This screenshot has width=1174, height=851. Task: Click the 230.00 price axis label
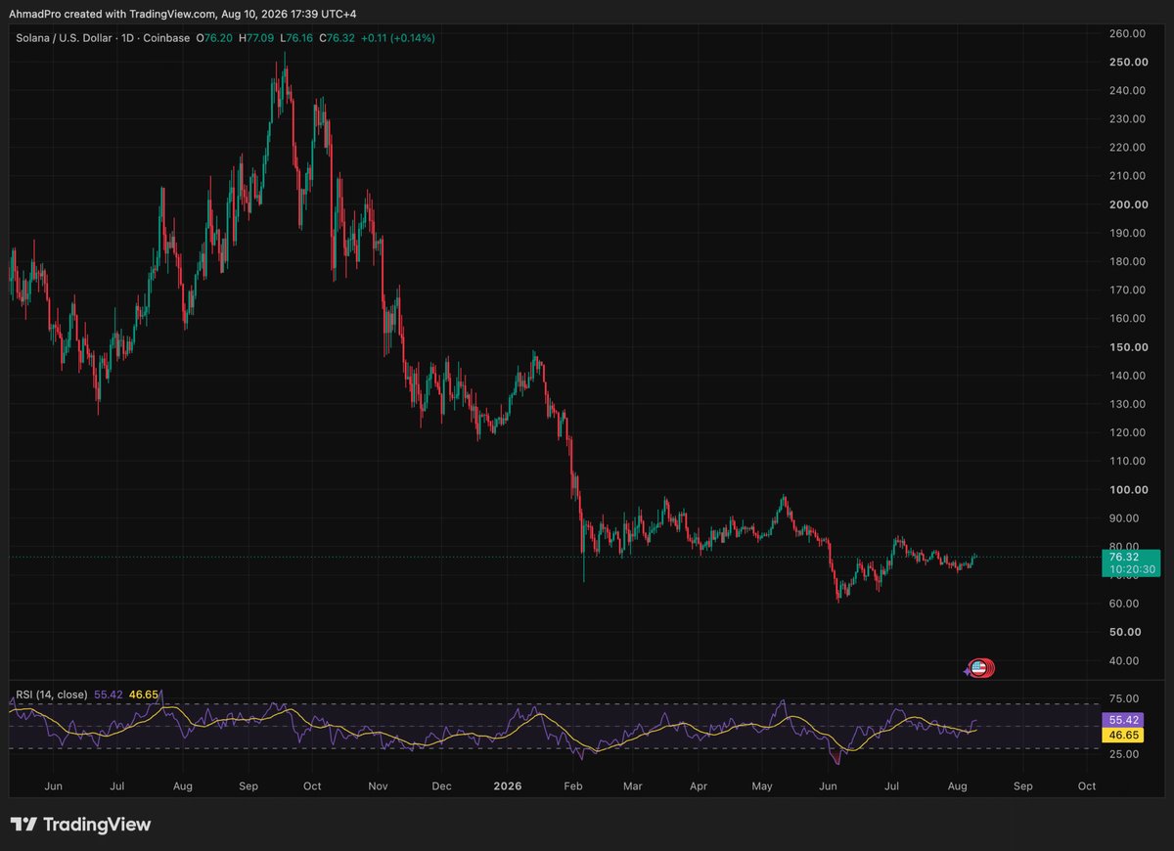[1127, 119]
